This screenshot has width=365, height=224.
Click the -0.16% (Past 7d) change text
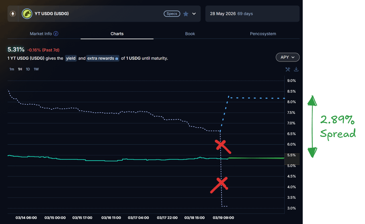(43, 50)
